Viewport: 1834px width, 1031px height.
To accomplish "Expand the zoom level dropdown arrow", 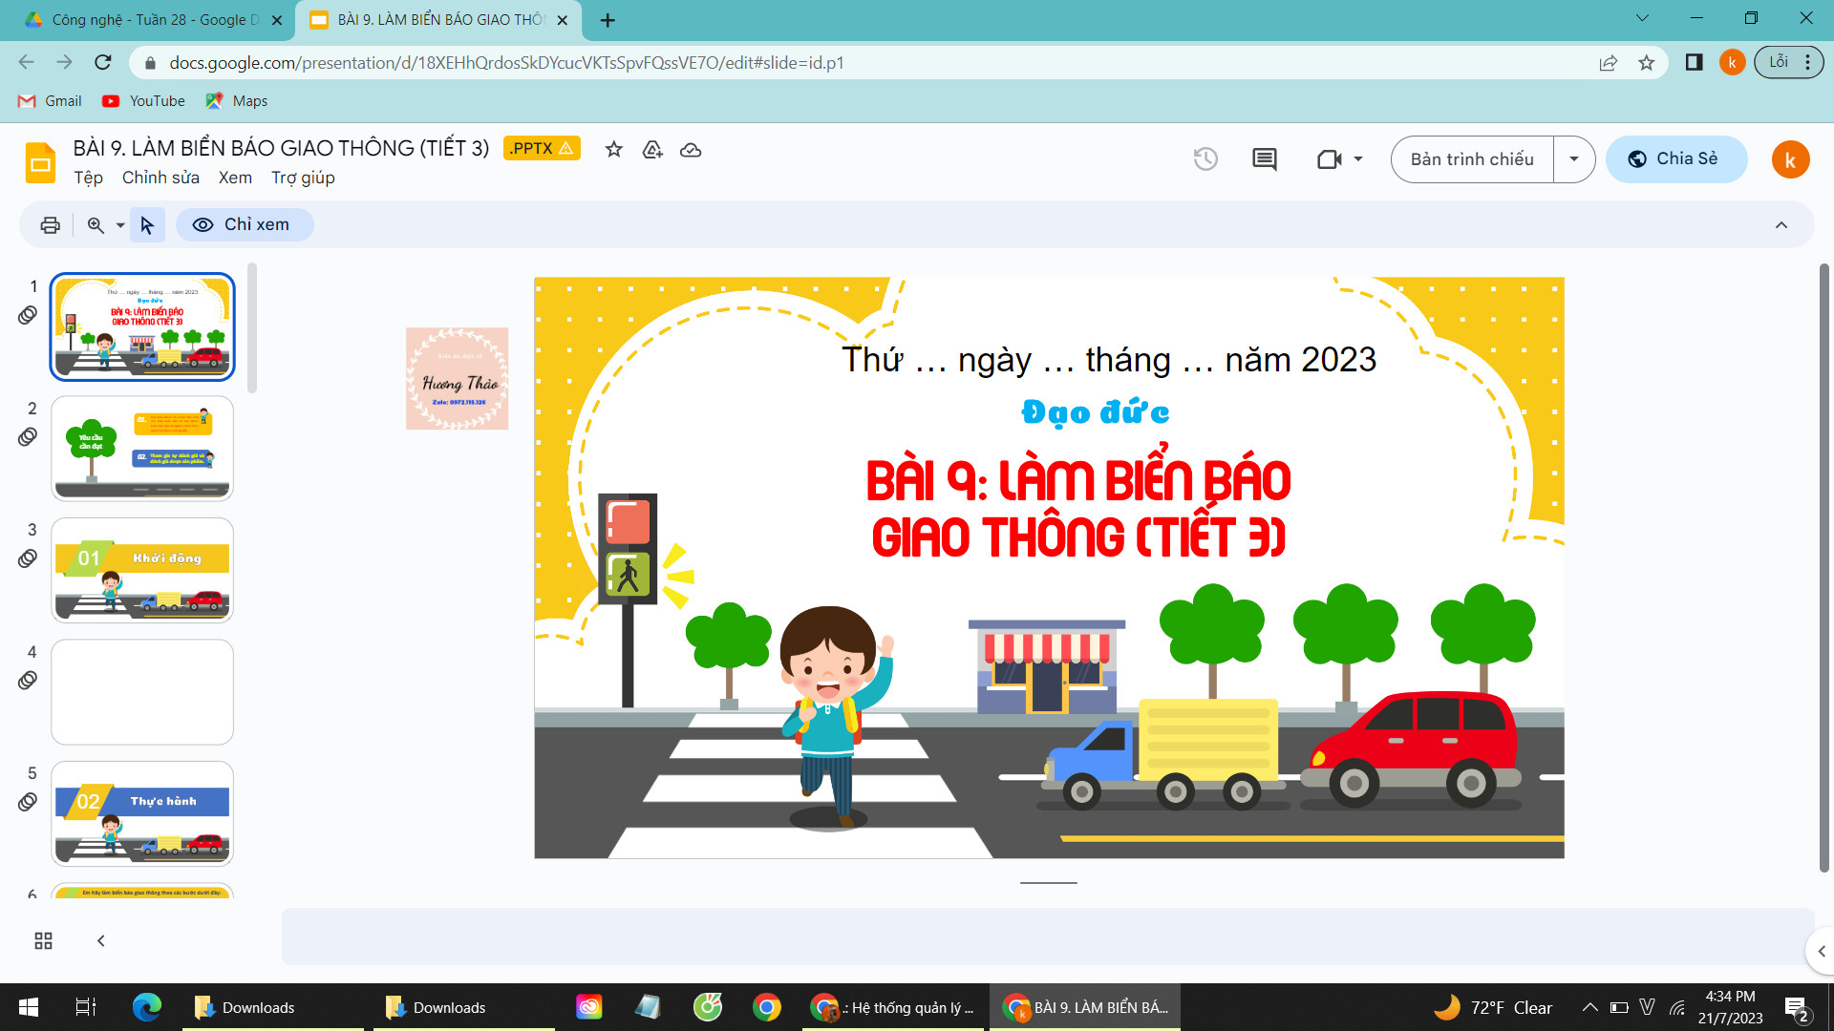I will [x=120, y=225].
